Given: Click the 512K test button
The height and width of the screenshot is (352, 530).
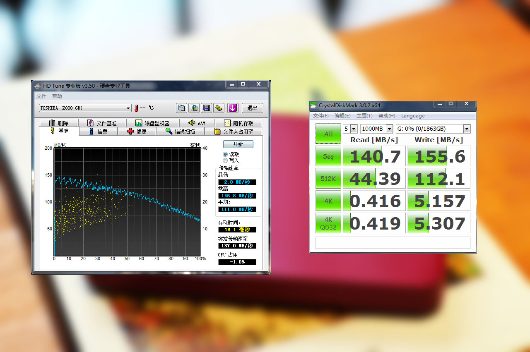Looking at the screenshot, I should click(328, 179).
